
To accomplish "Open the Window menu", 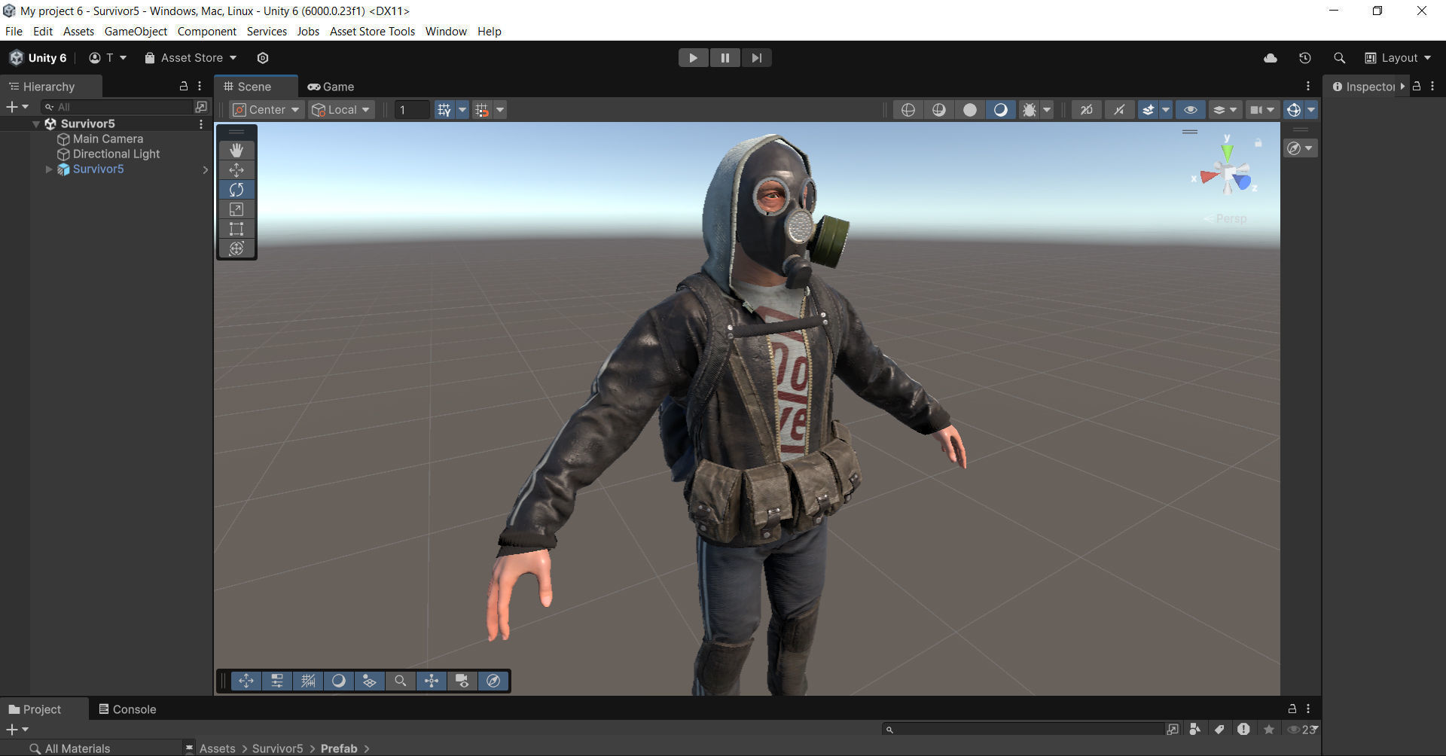I will point(446,31).
